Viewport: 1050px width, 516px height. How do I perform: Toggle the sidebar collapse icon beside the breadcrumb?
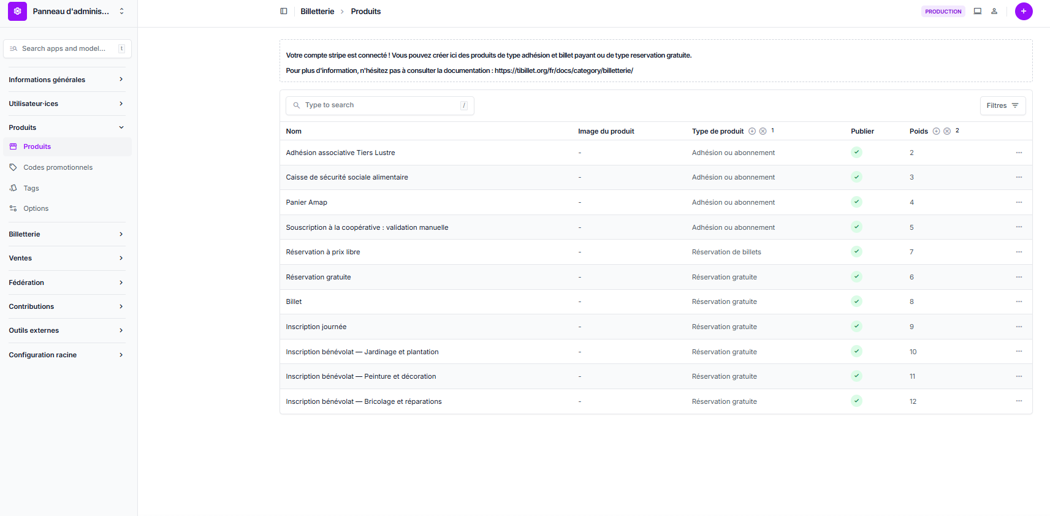coord(284,11)
